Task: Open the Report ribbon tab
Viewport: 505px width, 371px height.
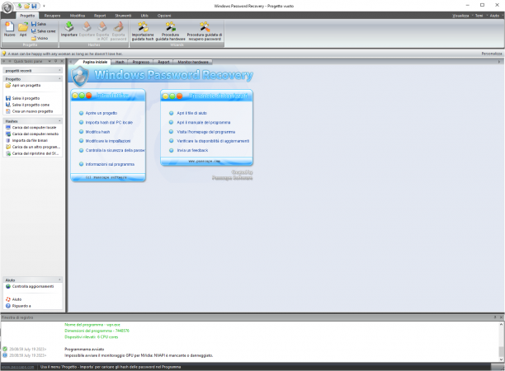Action: pos(100,16)
